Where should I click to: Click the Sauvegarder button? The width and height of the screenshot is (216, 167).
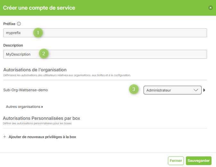[198, 161]
